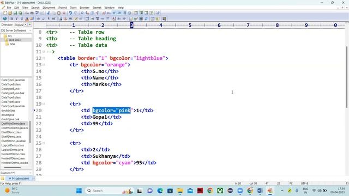Open the Emmet menu
This screenshot has width=349, height=196.
[97, 8]
